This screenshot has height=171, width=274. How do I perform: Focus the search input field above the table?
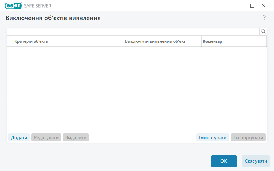(x=133, y=31)
